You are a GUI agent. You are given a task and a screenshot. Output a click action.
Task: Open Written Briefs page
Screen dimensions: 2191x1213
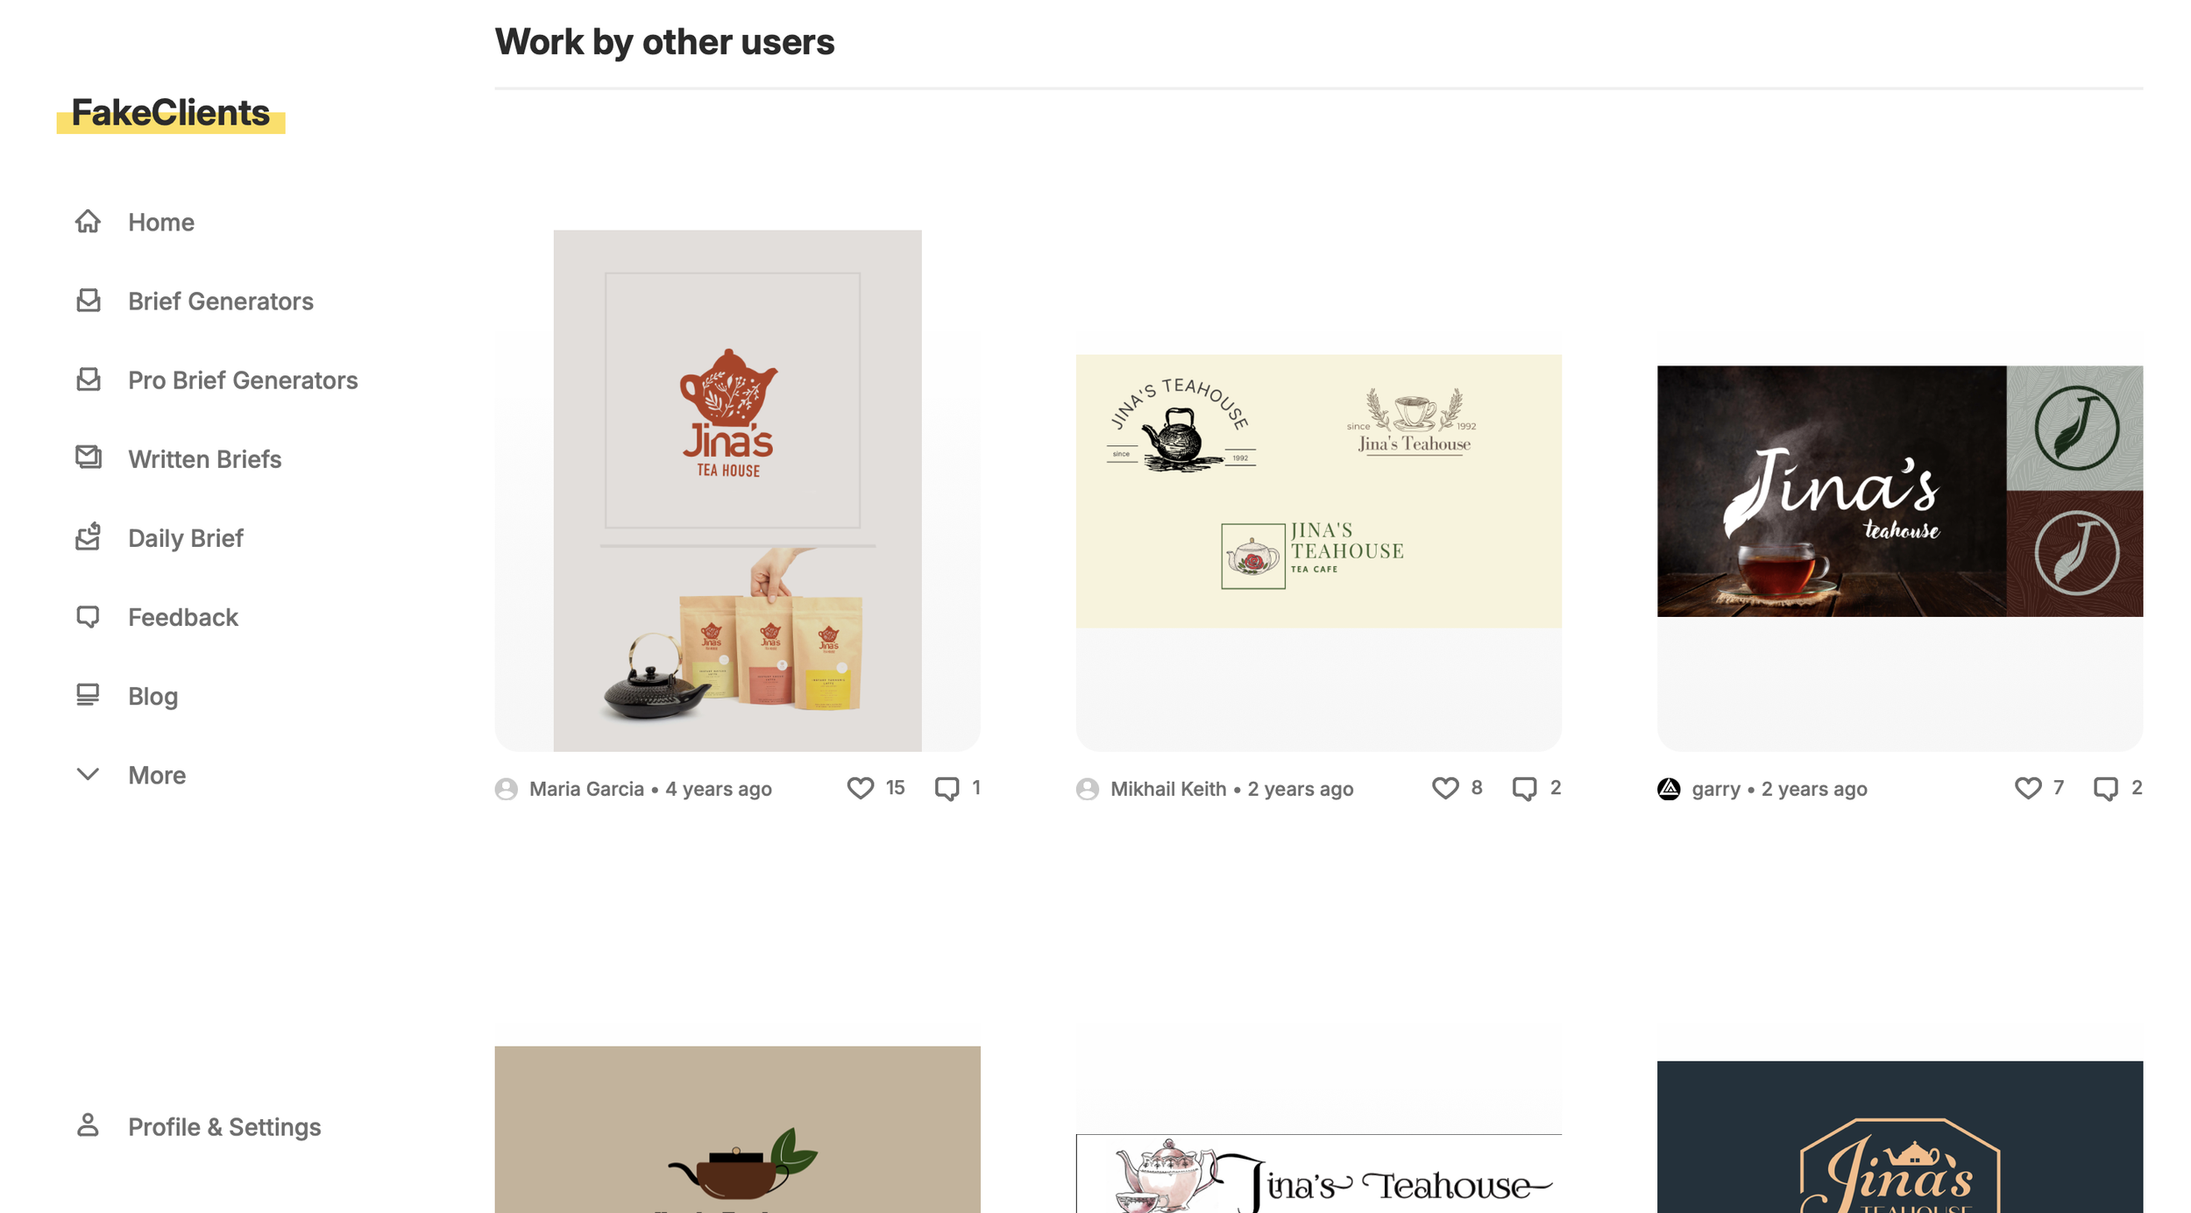(204, 458)
